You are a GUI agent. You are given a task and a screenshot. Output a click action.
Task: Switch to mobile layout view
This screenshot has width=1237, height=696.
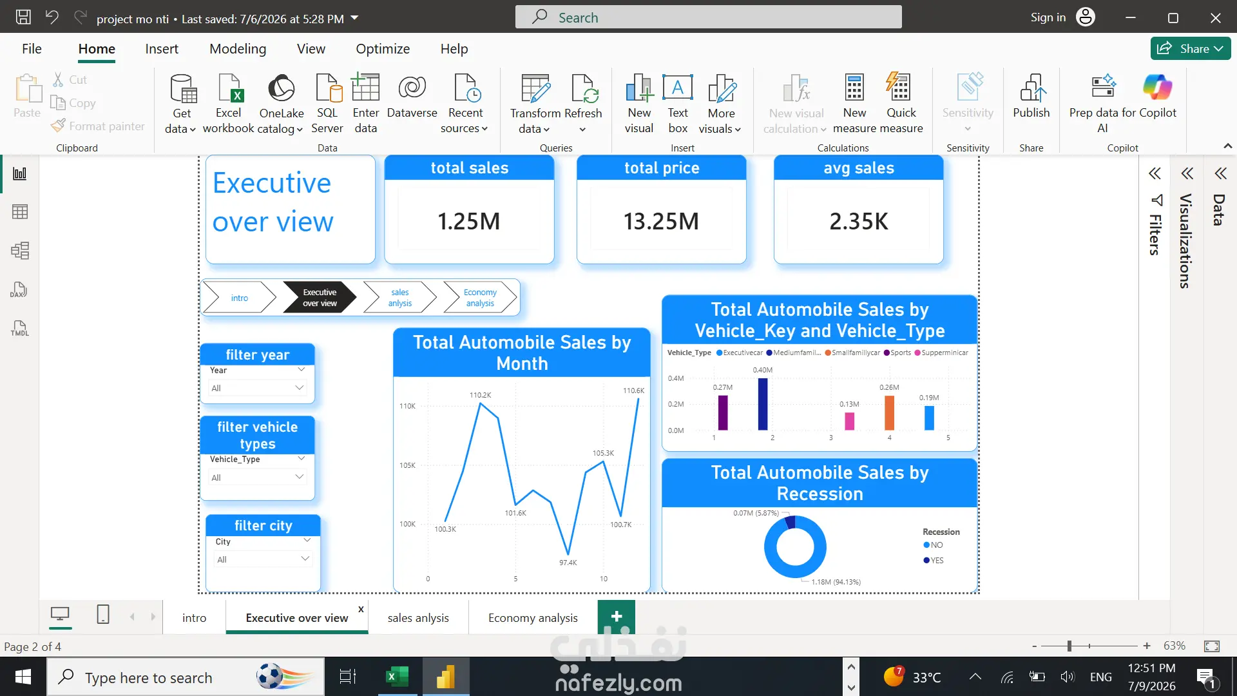103,615
